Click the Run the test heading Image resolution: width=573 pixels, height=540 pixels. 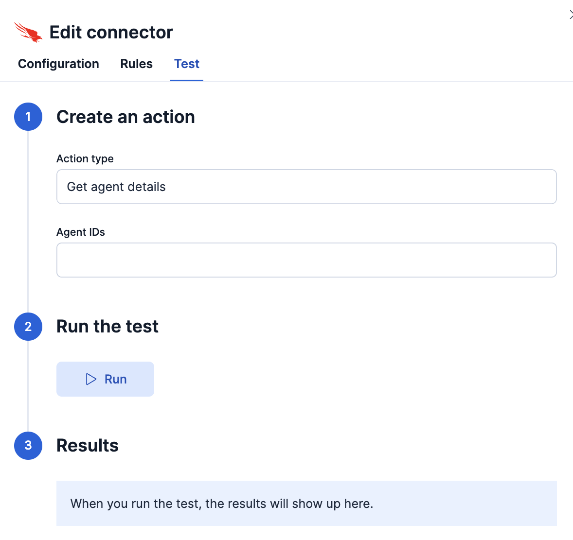click(x=107, y=327)
